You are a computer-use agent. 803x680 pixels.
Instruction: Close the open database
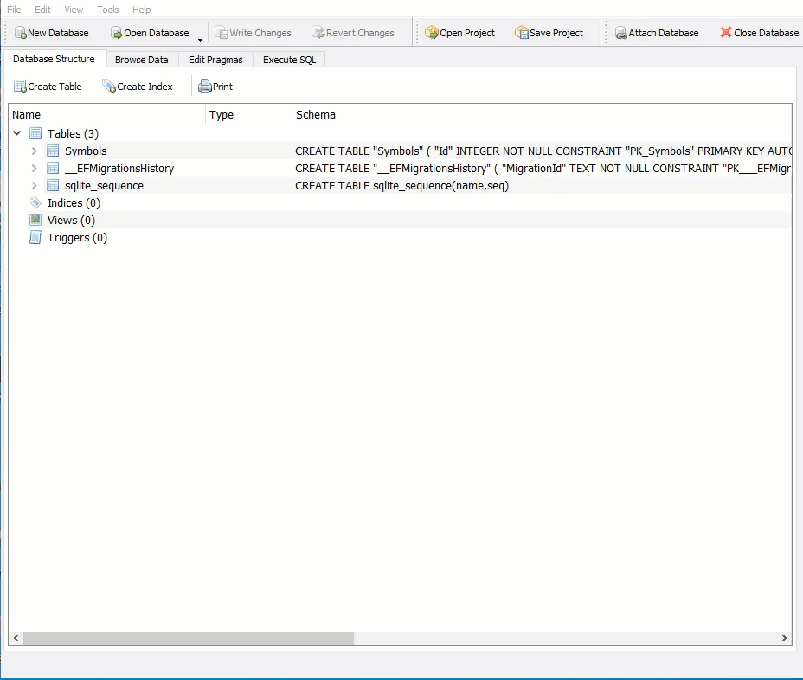coord(757,32)
